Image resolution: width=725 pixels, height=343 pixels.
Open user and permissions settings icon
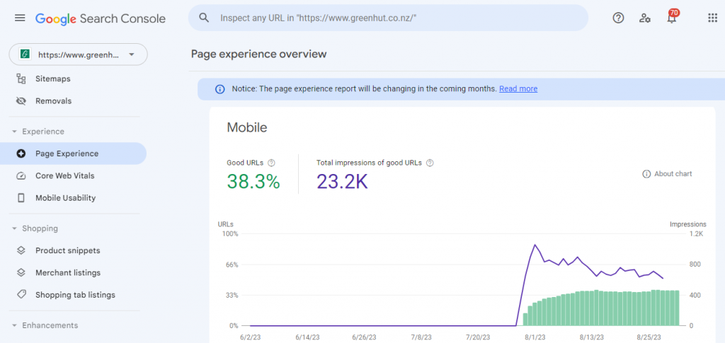644,18
